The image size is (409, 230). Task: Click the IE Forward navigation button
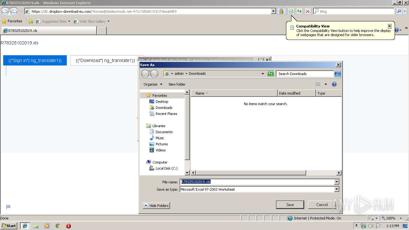point(14,11)
